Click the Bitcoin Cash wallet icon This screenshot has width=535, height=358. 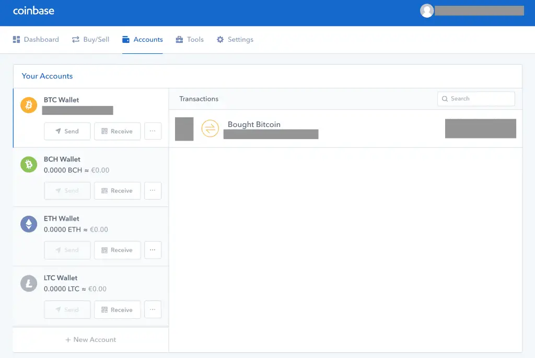(x=29, y=165)
